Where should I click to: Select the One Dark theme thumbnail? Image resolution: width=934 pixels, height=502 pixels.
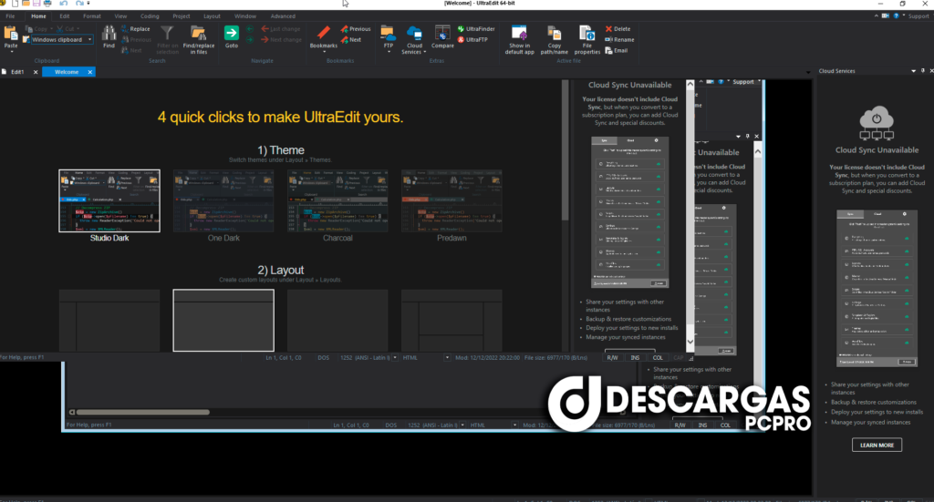[x=223, y=200]
